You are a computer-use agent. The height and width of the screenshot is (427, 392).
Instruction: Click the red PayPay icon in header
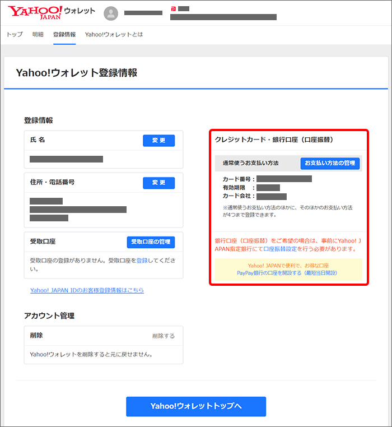pyautogui.click(x=173, y=9)
